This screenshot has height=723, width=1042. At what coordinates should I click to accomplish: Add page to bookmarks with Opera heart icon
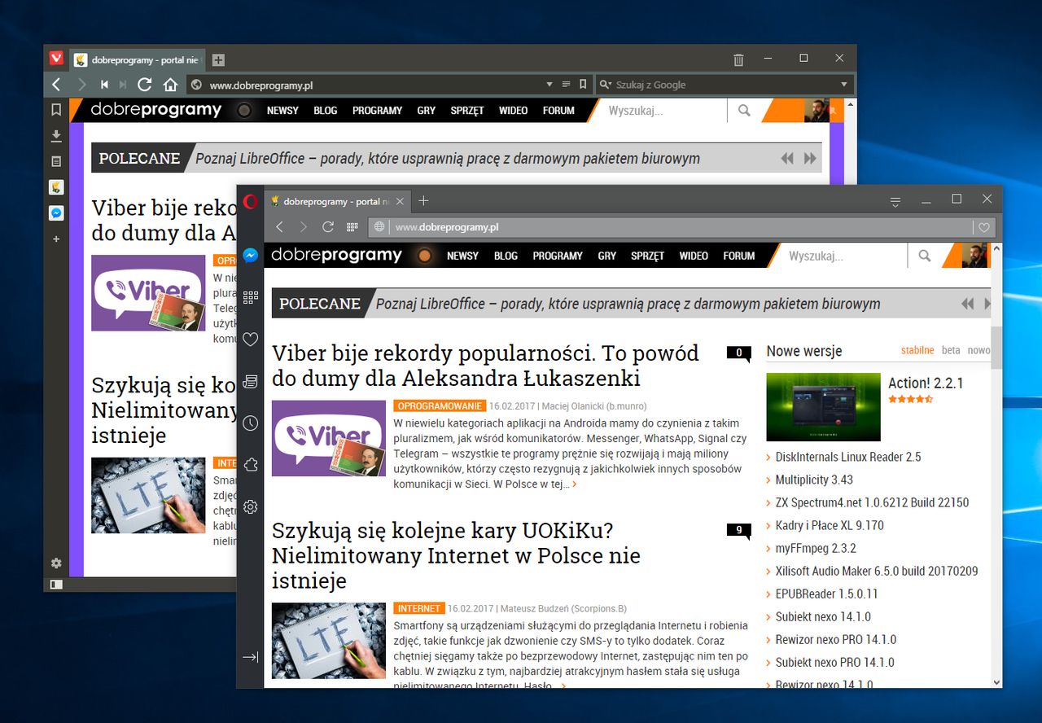pyautogui.click(x=984, y=228)
